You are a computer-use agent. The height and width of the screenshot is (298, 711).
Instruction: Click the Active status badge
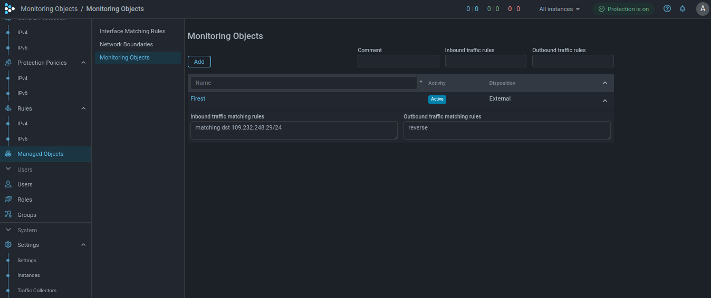click(437, 99)
